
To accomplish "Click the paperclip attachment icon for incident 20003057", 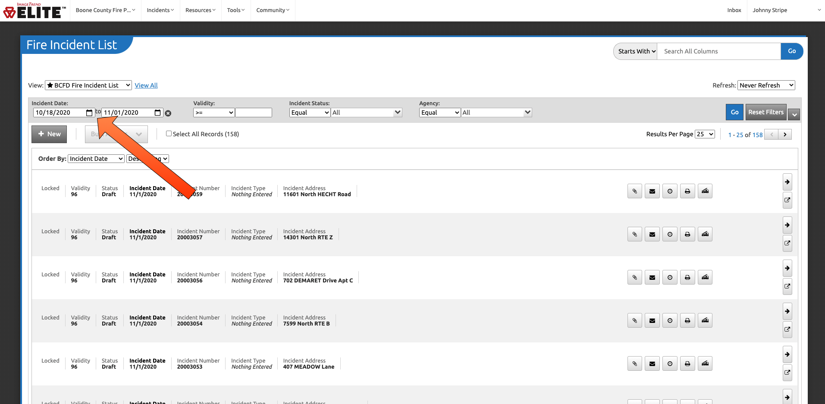I will [634, 234].
